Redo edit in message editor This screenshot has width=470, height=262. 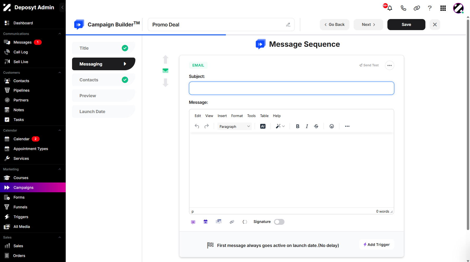click(207, 126)
